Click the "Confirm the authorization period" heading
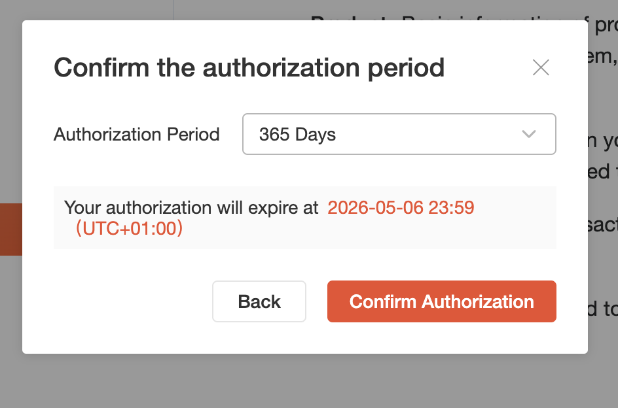This screenshot has height=408, width=618. [249, 67]
